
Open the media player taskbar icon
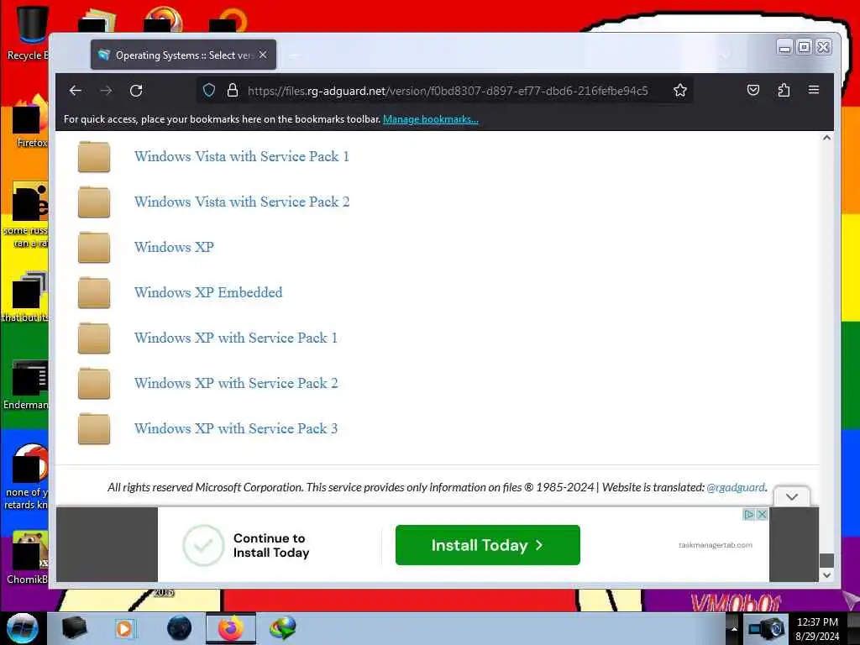click(125, 628)
